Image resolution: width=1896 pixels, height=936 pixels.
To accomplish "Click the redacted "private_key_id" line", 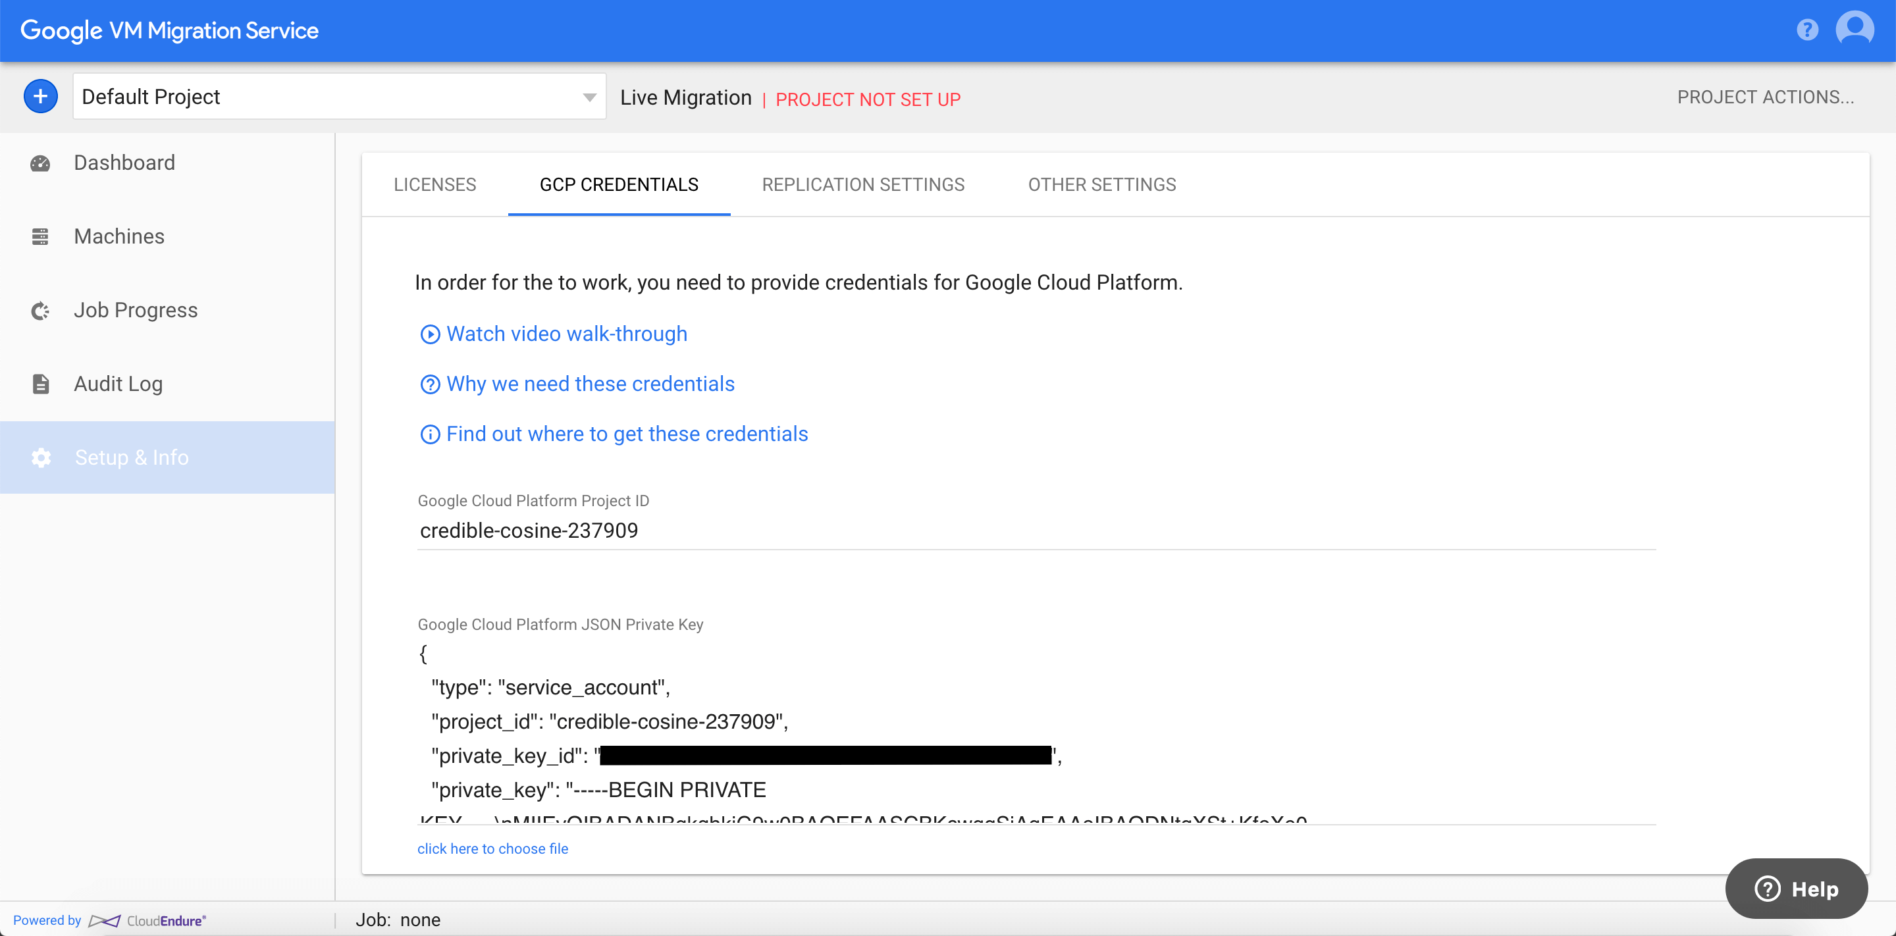I will [747, 756].
